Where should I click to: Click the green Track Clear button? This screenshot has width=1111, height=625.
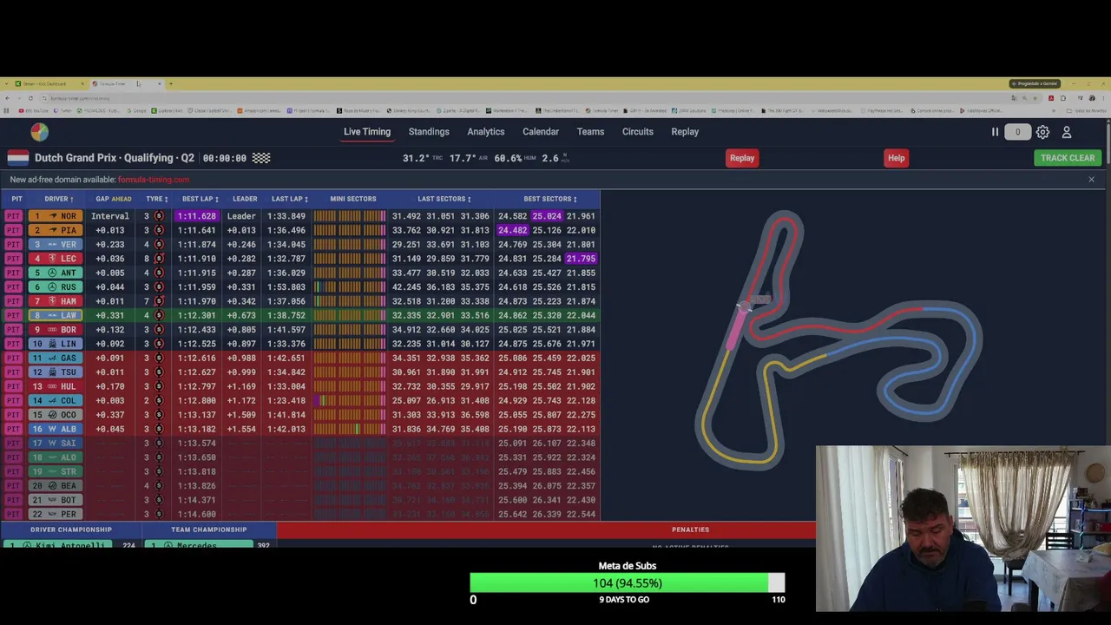pyautogui.click(x=1068, y=158)
